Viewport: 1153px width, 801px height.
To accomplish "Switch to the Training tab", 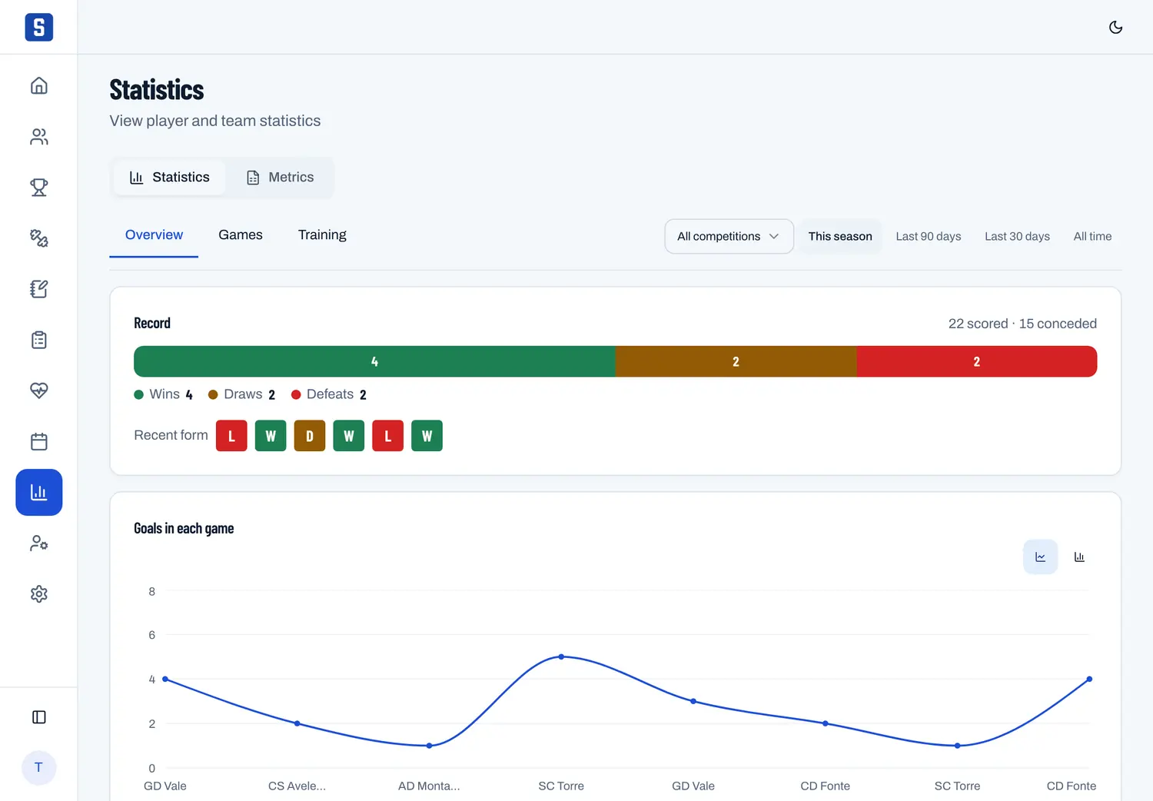I will [322, 235].
